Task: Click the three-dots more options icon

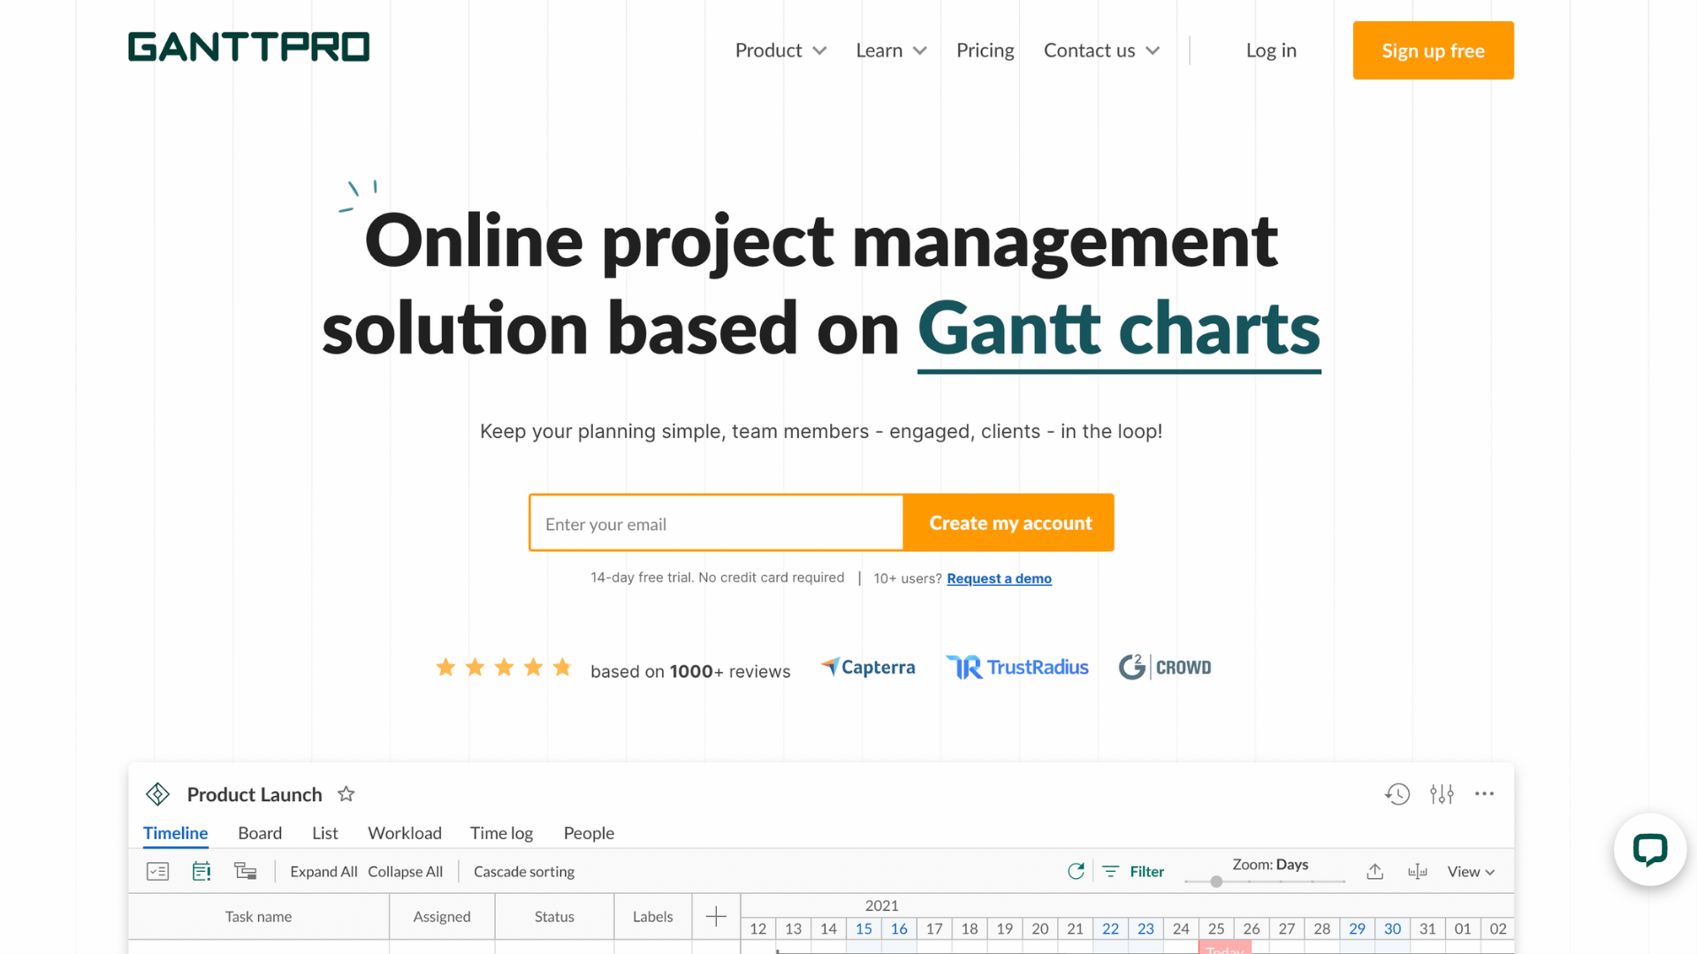Action: 1484,794
